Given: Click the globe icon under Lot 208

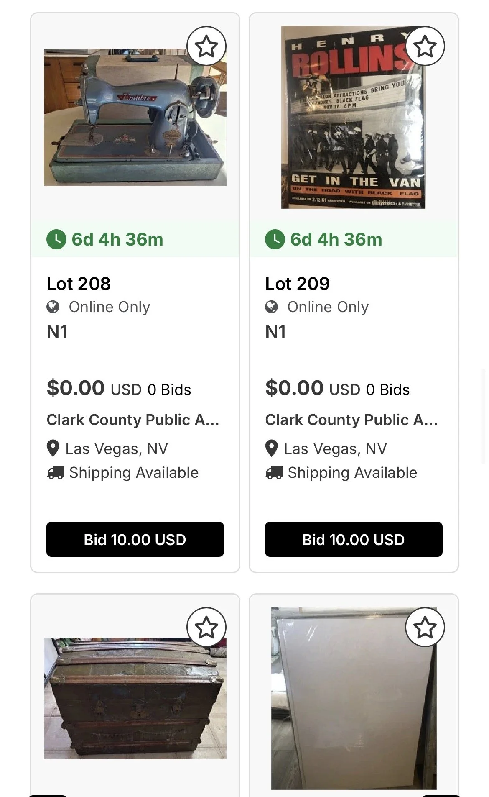Looking at the screenshot, I should tap(53, 307).
